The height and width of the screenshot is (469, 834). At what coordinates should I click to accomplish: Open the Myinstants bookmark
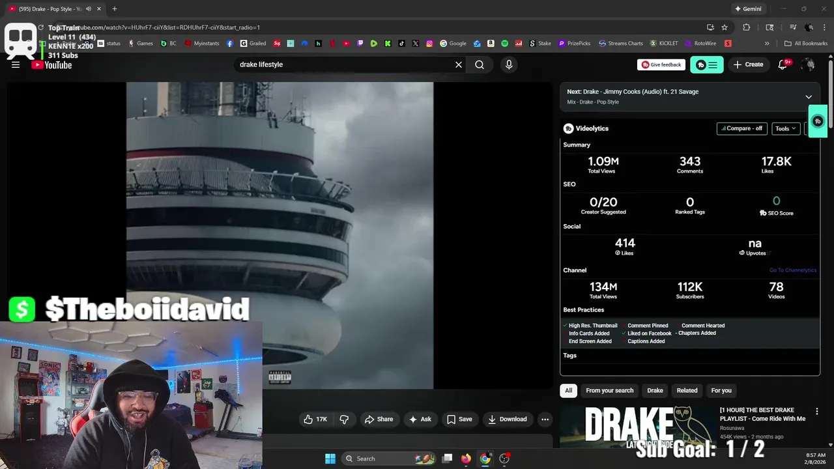click(203, 44)
